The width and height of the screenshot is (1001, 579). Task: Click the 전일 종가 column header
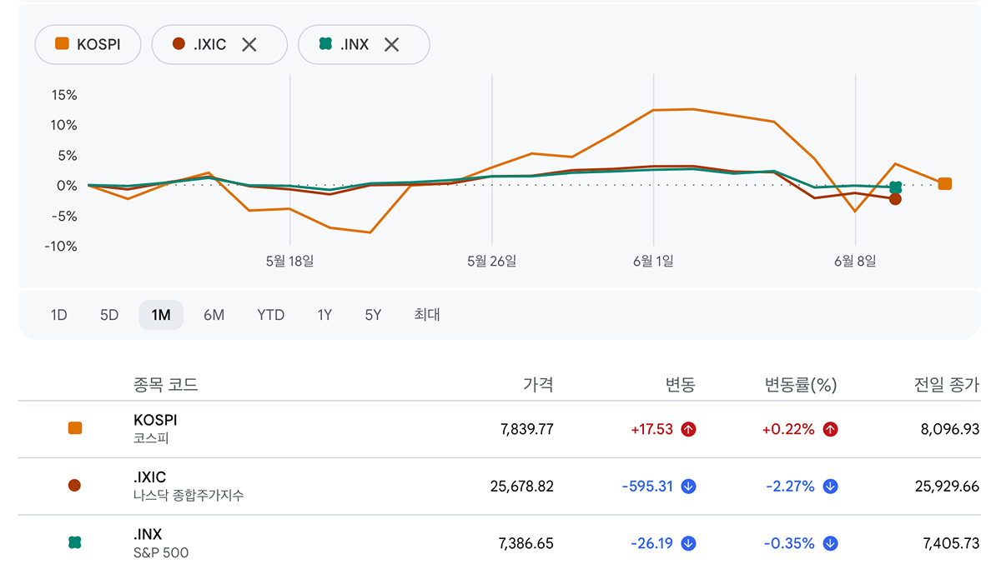pyautogui.click(x=947, y=385)
